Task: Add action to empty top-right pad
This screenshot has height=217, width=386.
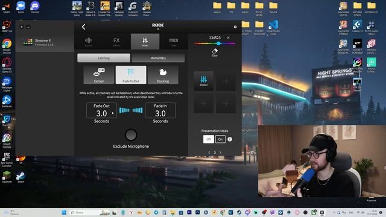Action: (226, 81)
